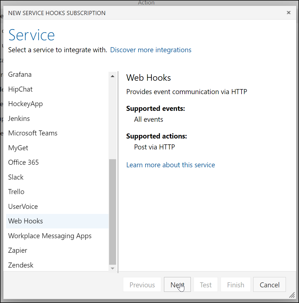Click the Test button
The height and width of the screenshot is (303, 299).
[206, 285]
